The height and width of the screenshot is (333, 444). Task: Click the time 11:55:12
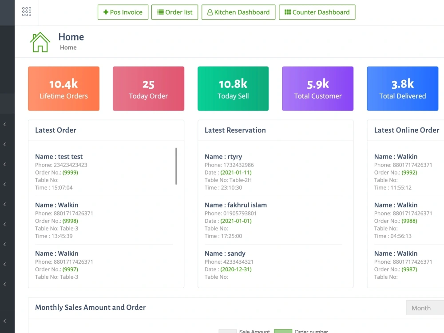[401, 187]
